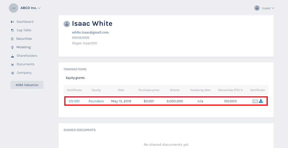Open the Cap Table menu item
This screenshot has height=148, width=288.
point(24,30)
